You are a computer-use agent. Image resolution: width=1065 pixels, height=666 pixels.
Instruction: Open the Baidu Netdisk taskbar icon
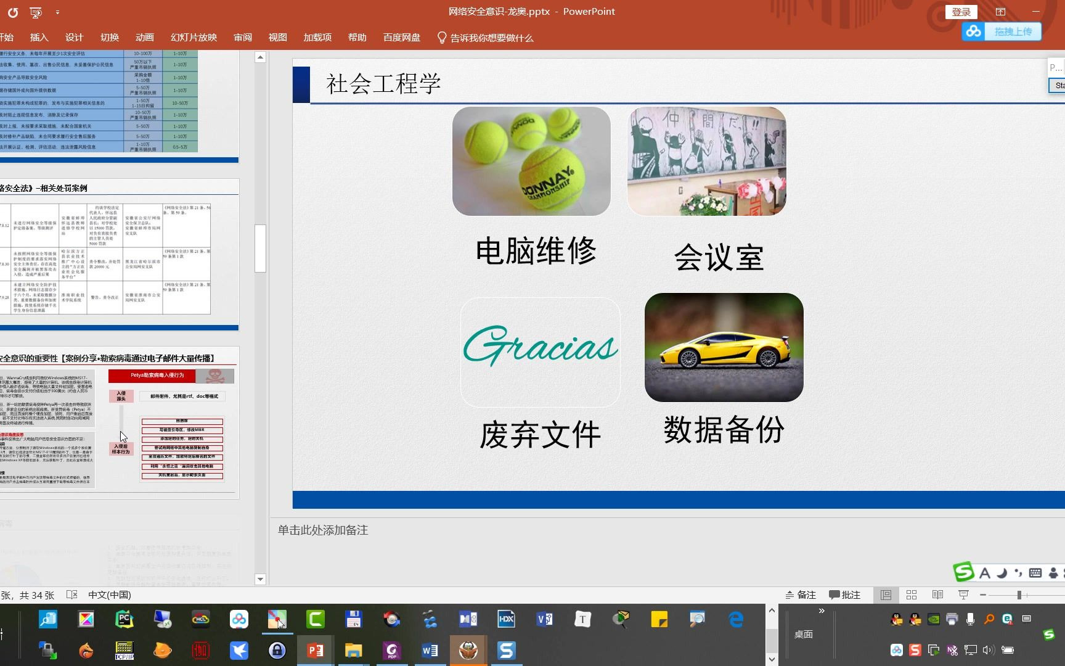(x=239, y=619)
